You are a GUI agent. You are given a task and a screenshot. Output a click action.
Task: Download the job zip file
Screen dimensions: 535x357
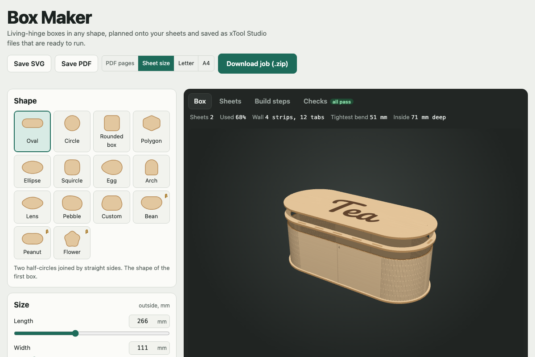(x=257, y=64)
